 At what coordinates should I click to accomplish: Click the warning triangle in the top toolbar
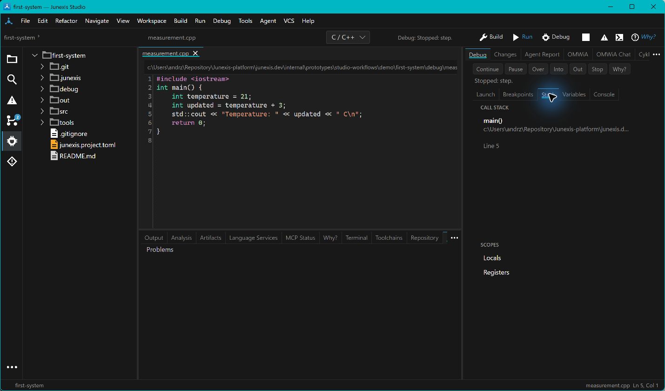point(604,38)
